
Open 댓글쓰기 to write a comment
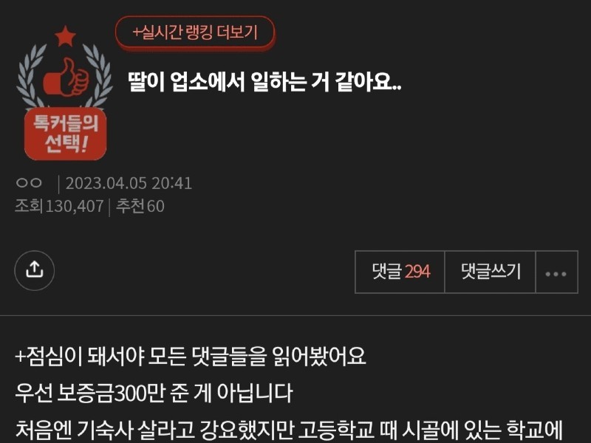coord(490,272)
